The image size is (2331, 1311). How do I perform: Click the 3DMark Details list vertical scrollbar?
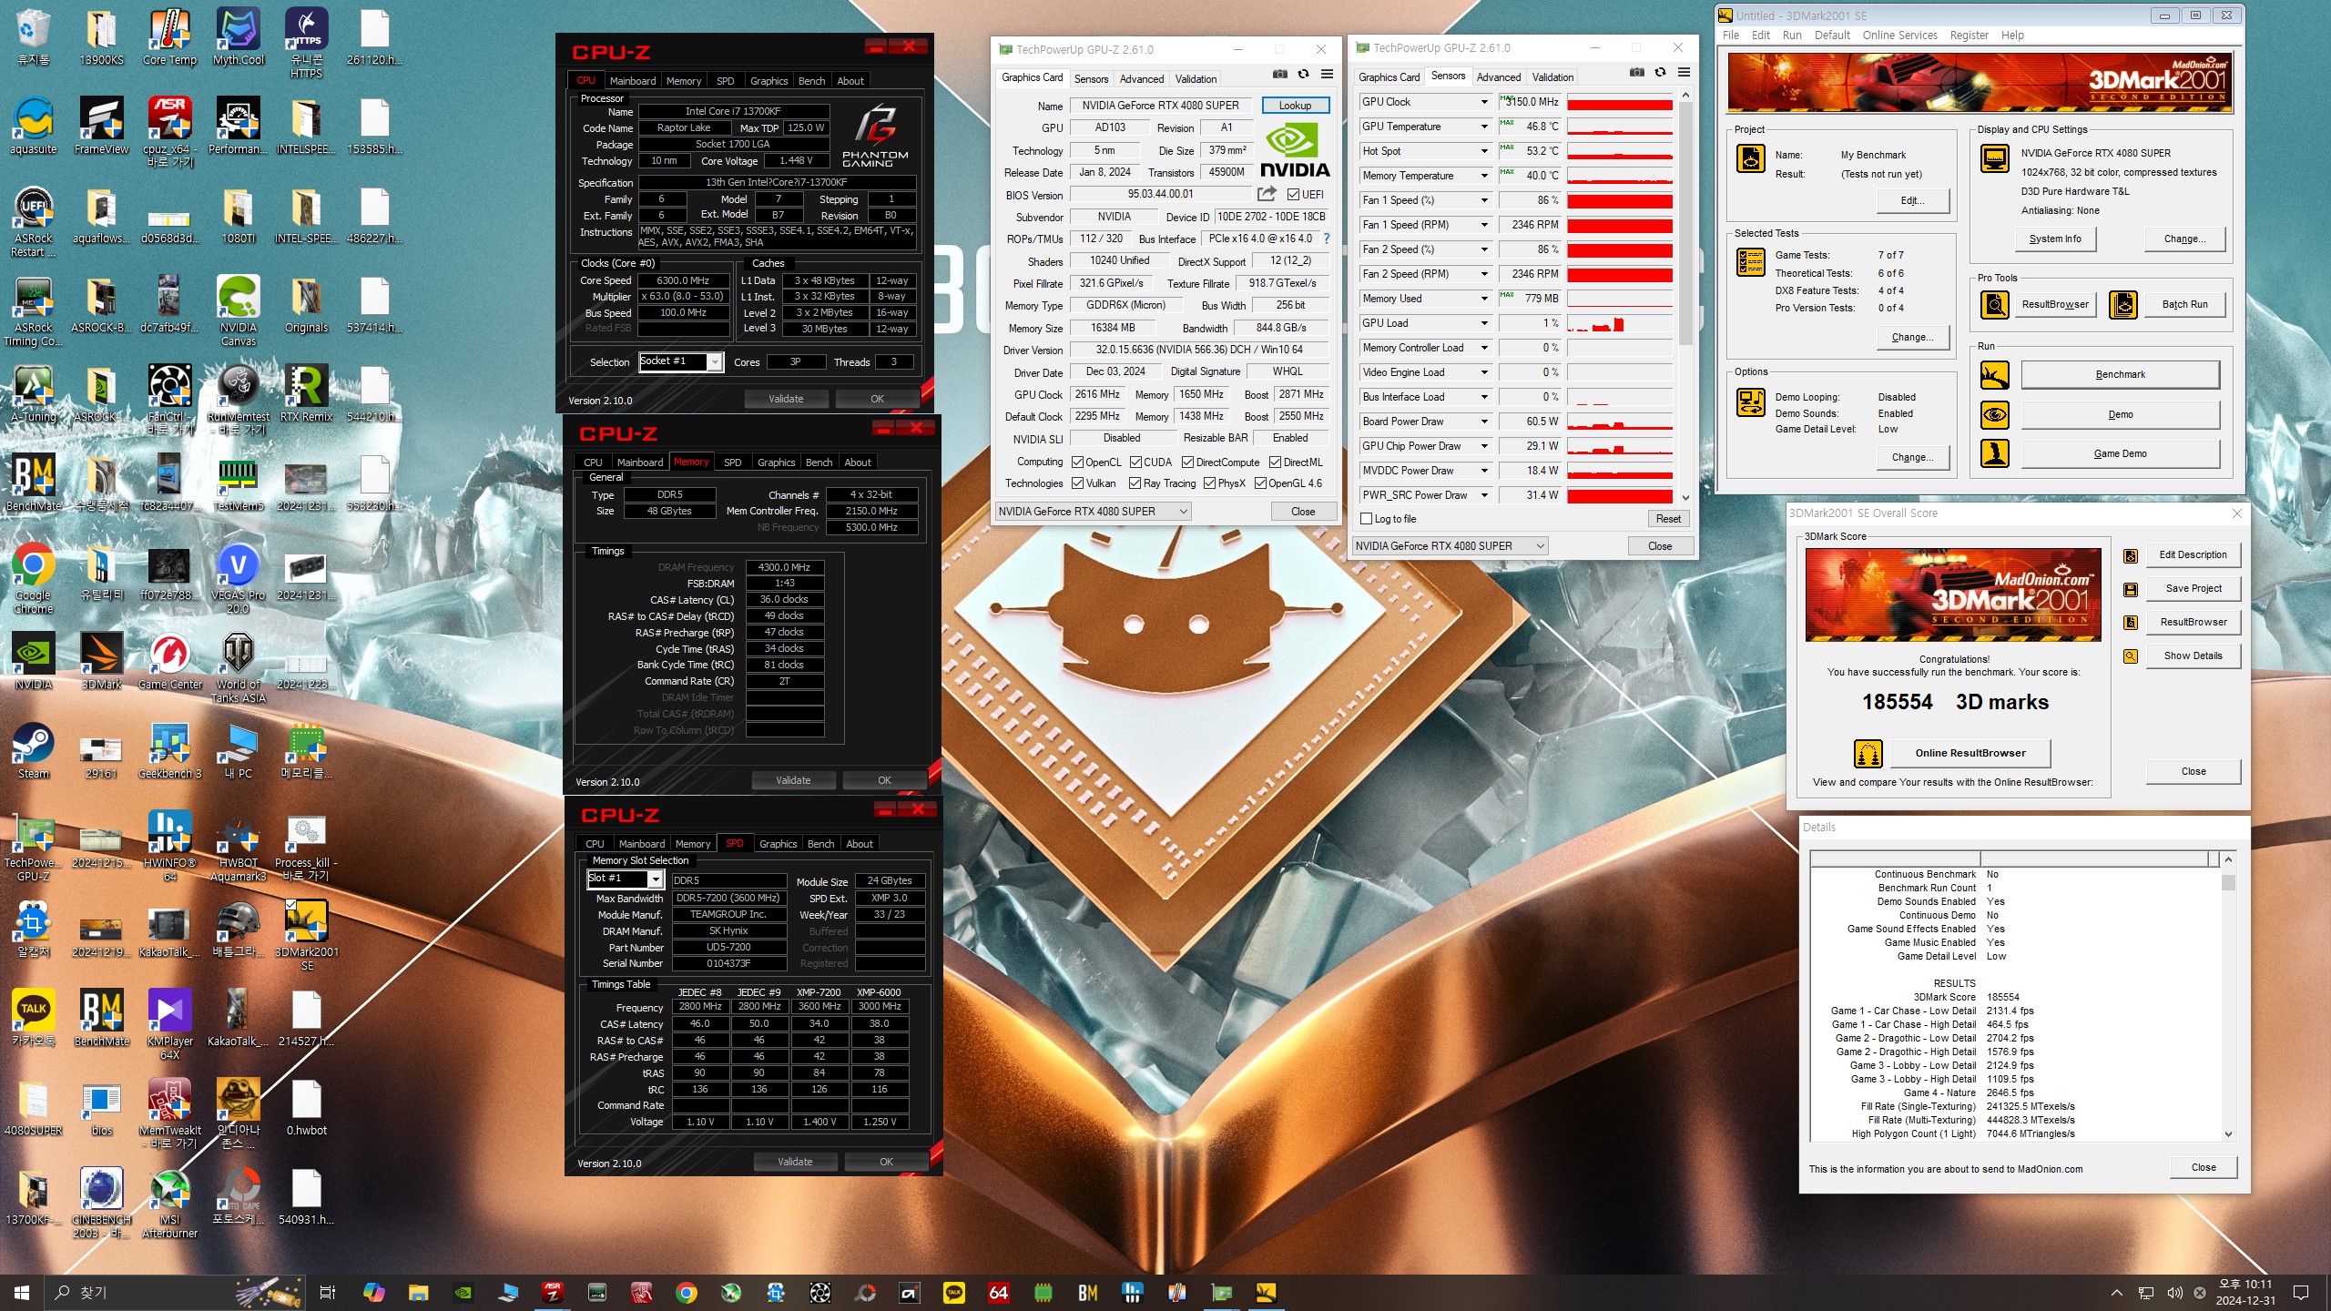(x=2228, y=997)
